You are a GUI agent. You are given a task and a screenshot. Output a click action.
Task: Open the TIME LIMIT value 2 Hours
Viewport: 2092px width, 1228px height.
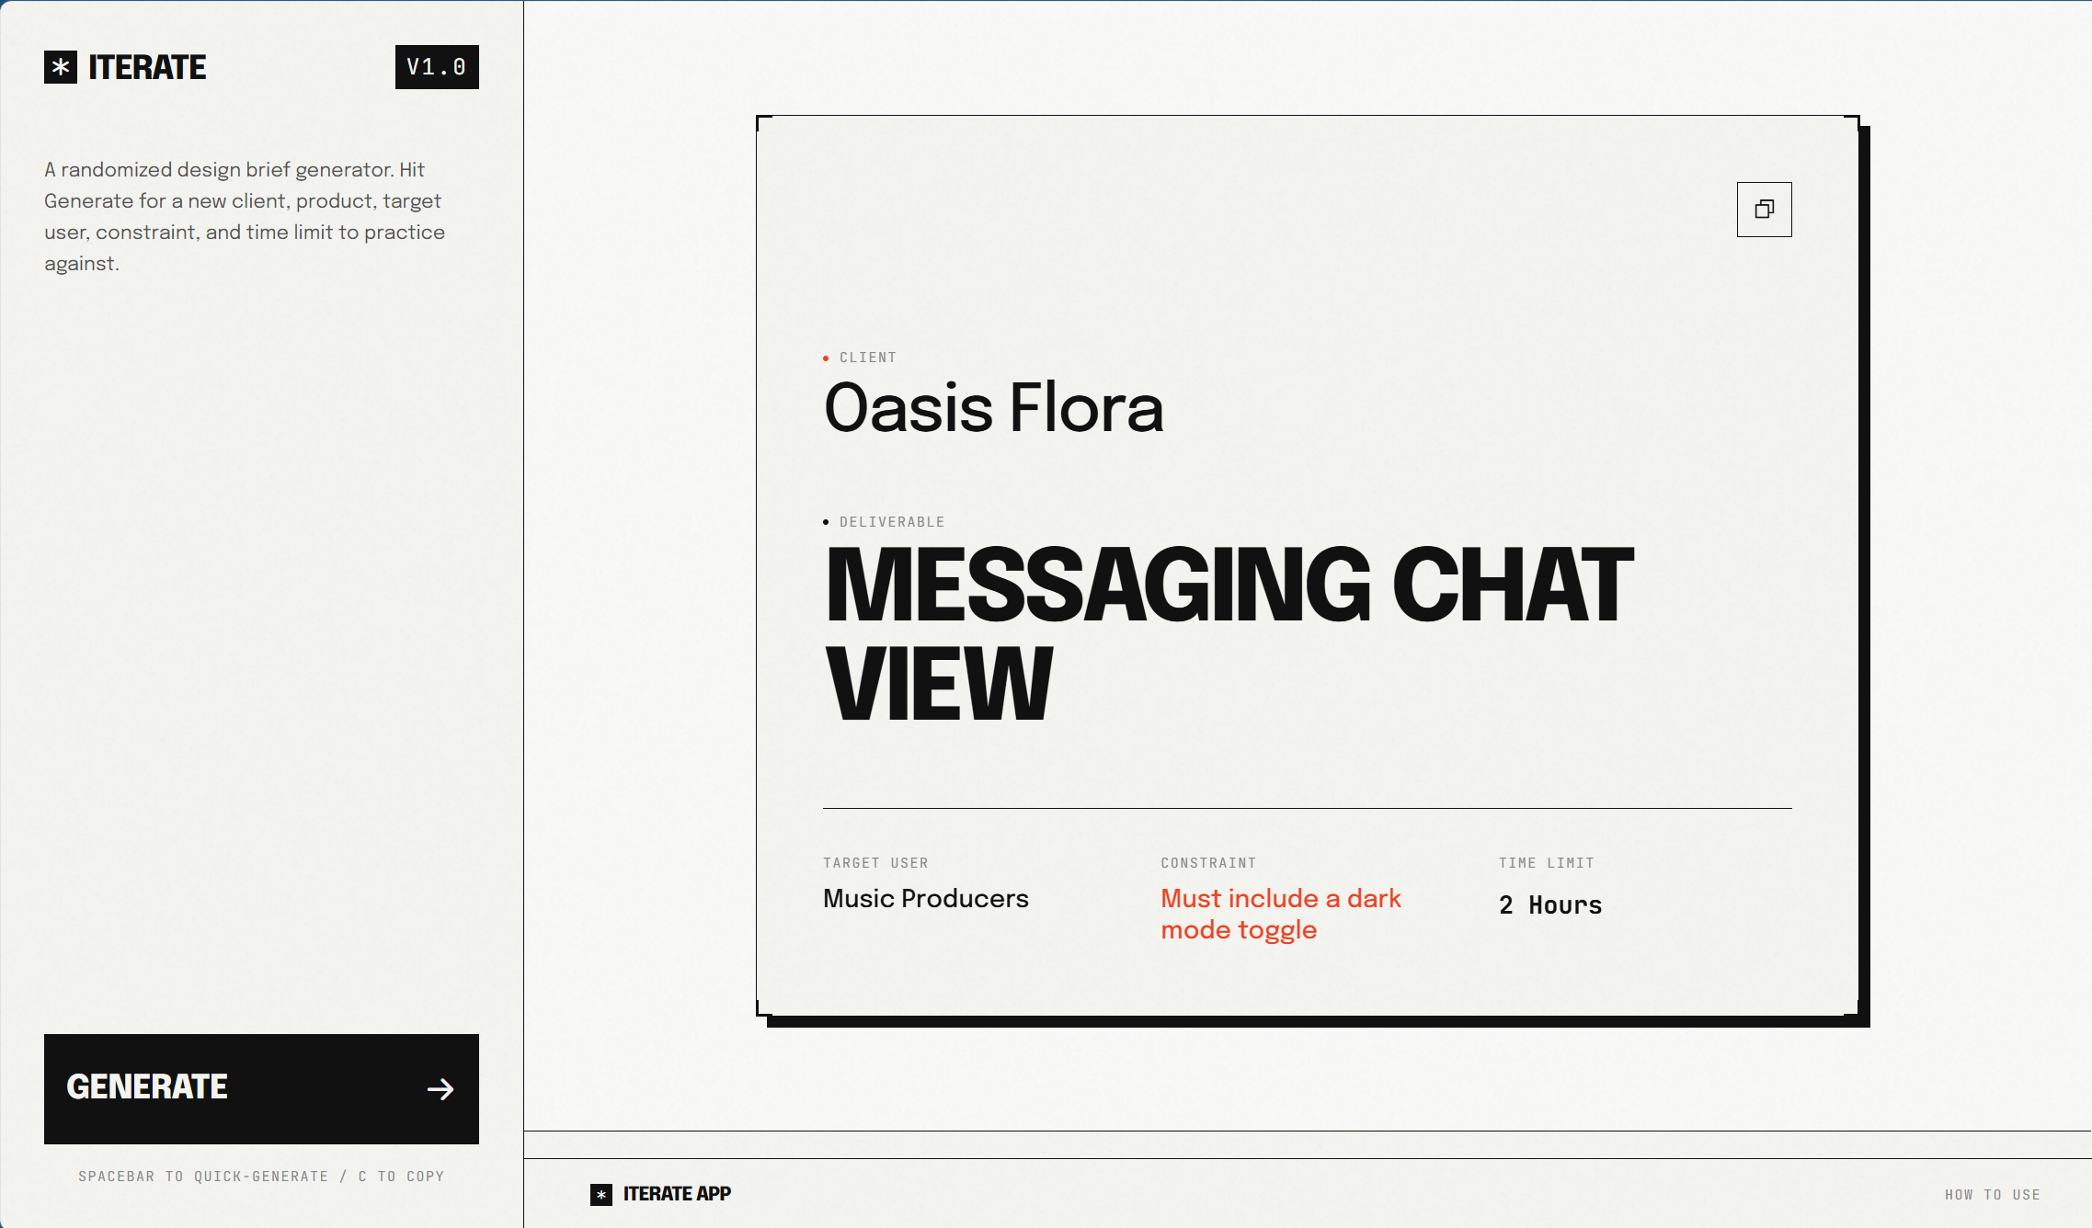[x=1549, y=904]
